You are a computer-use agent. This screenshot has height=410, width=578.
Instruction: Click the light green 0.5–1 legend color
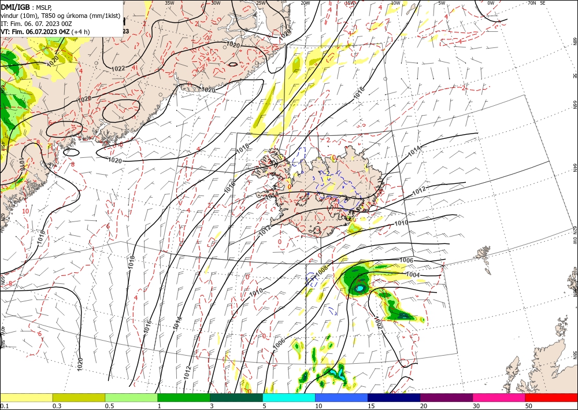point(131,397)
